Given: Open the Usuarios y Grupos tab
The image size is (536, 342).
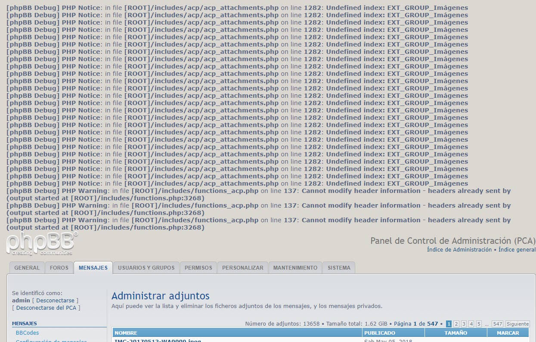Looking at the screenshot, I should (146, 268).
